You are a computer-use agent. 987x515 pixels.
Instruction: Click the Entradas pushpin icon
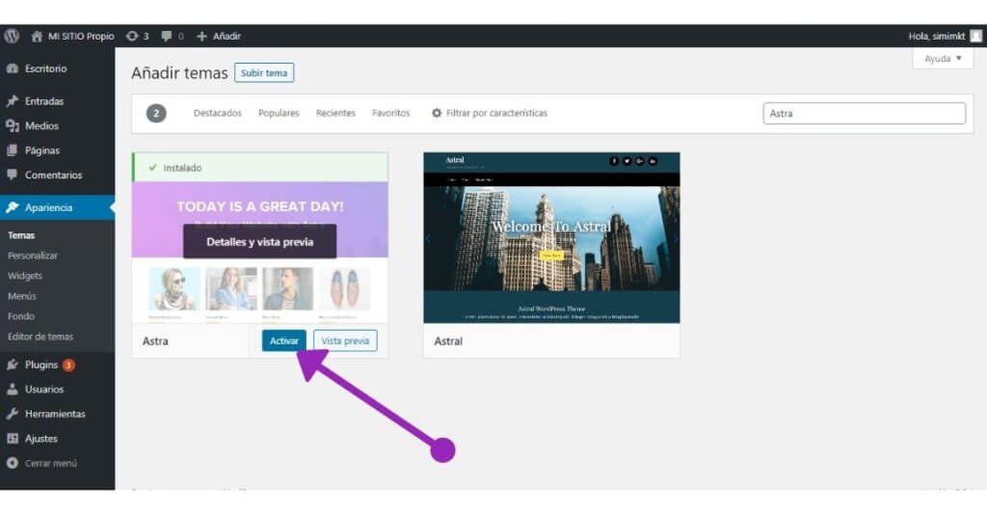pyautogui.click(x=12, y=100)
